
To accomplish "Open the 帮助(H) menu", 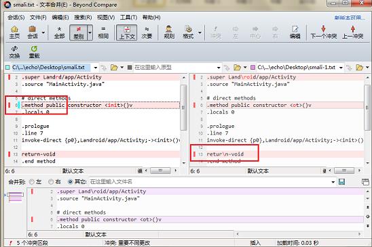I will (x=151, y=18).
